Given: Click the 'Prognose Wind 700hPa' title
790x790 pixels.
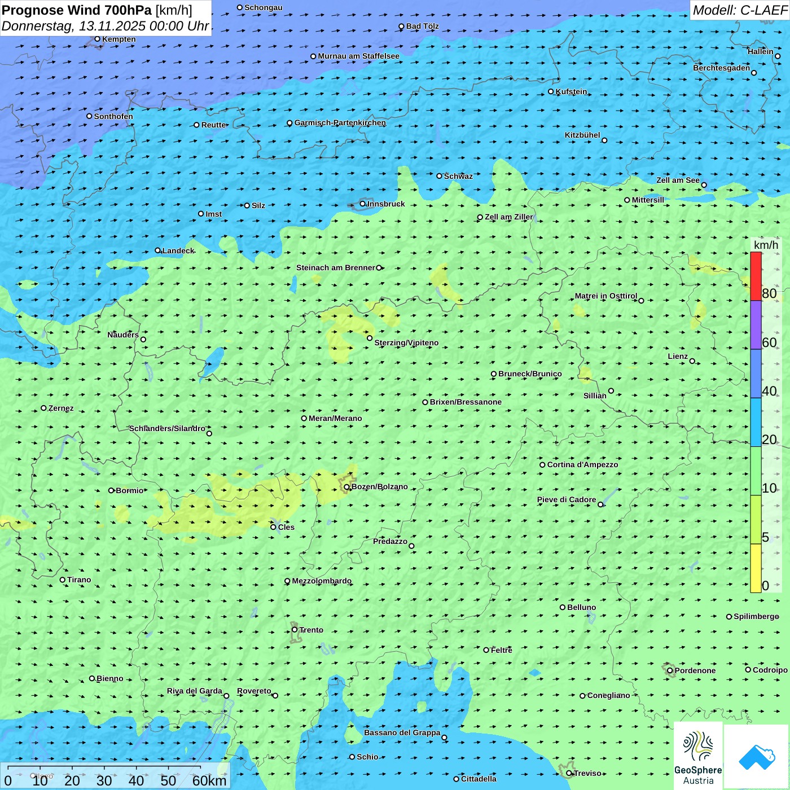Looking at the screenshot, I should [x=77, y=10].
